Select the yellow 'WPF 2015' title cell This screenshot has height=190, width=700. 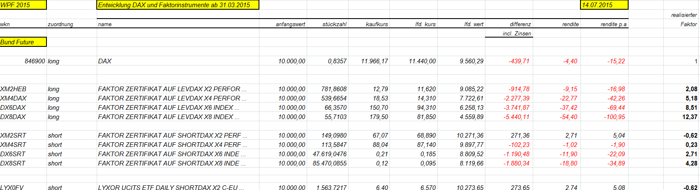(23, 5)
